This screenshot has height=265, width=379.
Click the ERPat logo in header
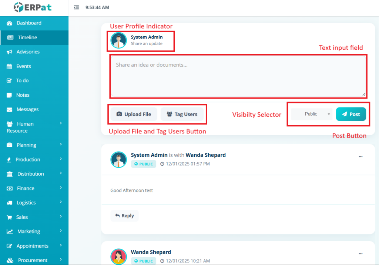pos(33,7)
